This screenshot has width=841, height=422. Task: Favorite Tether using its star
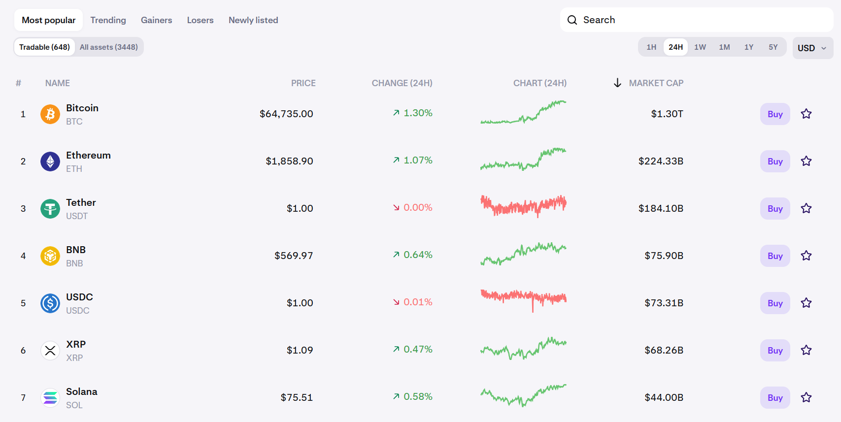(x=806, y=209)
